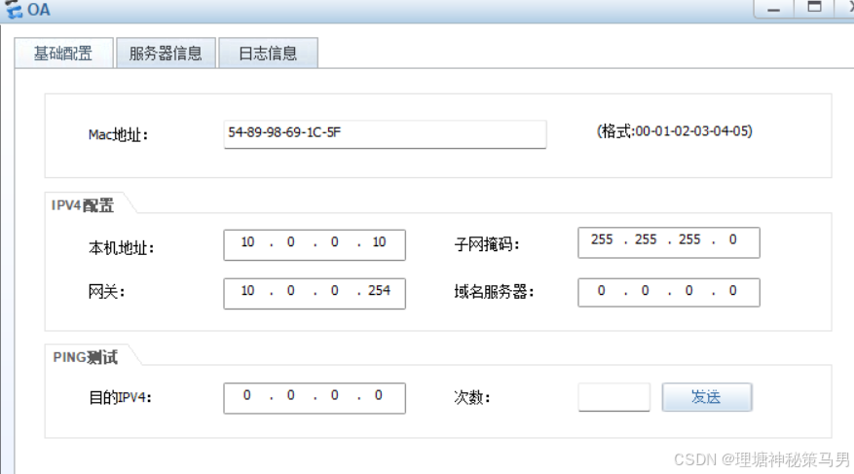
Task: Click the last octet 254 of 网关
Action: [379, 291]
